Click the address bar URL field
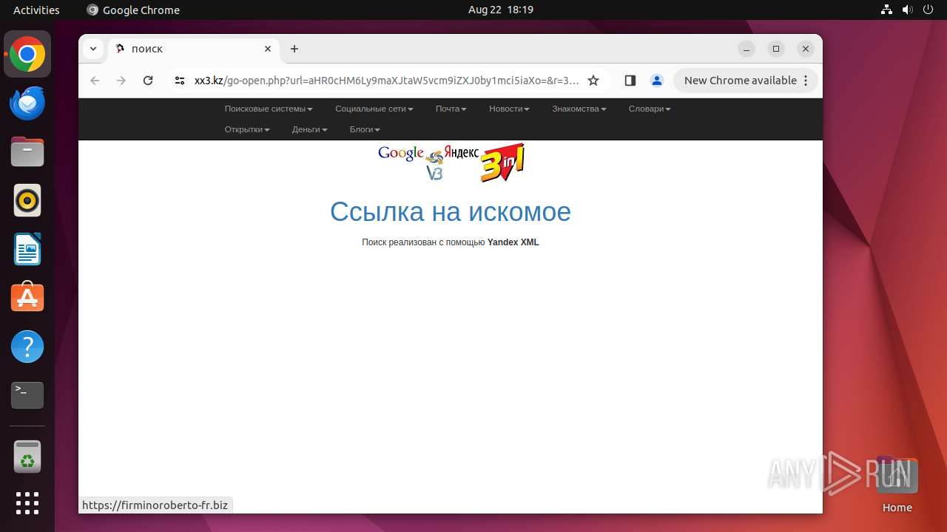This screenshot has width=947, height=532. point(386,81)
